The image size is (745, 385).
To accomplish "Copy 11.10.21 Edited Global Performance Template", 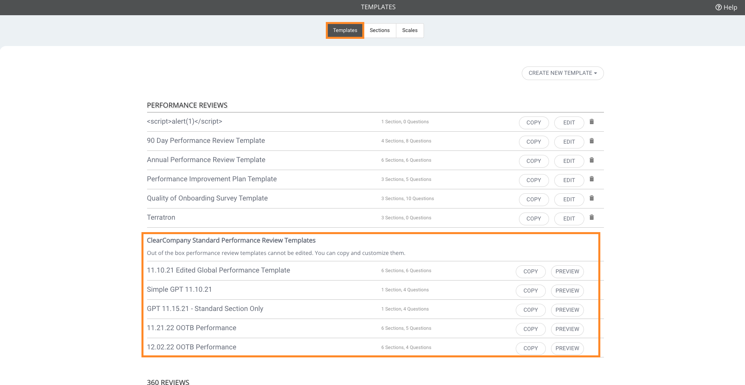I will [531, 272].
